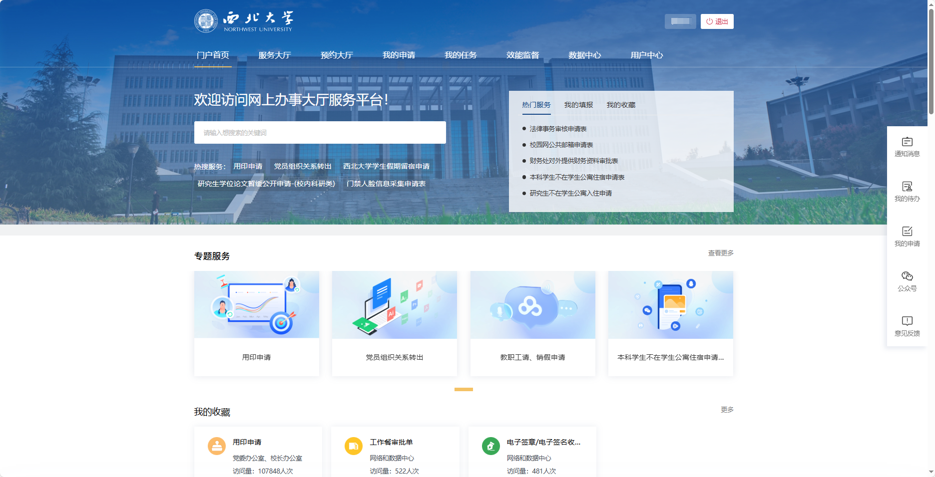Open 法律事务审核申请表 link
This screenshot has width=935, height=477.
pos(558,129)
